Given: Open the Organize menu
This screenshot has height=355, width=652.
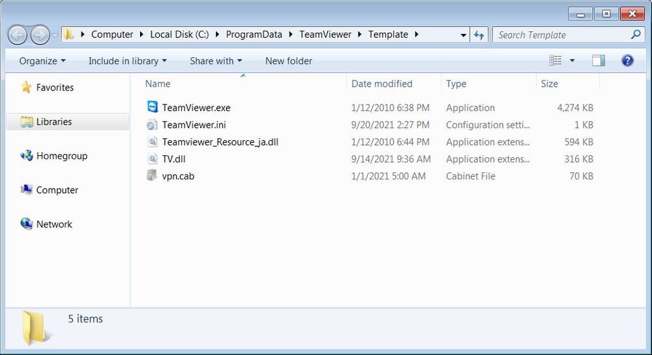Looking at the screenshot, I should [x=42, y=61].
